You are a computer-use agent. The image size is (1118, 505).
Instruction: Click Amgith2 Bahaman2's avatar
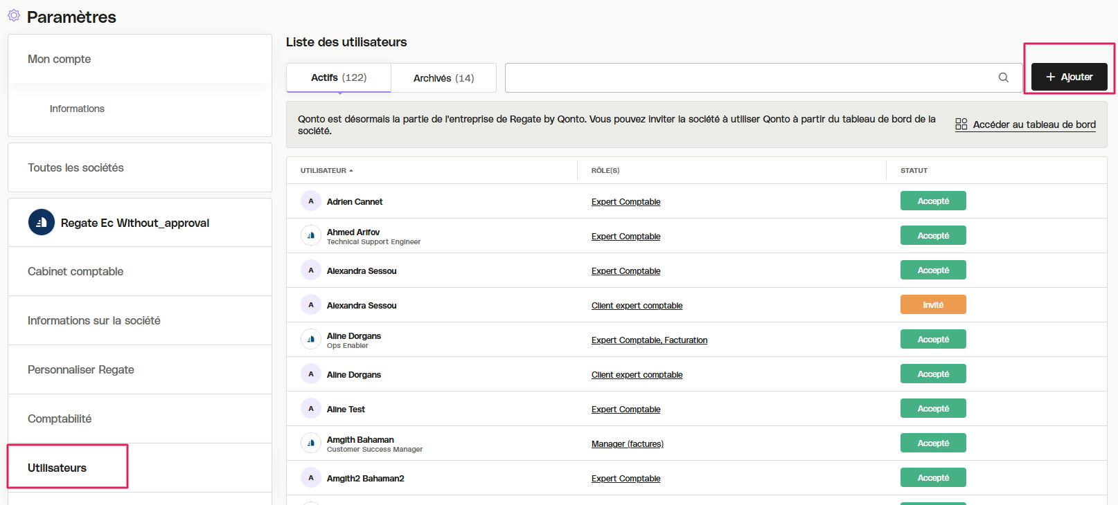coord(311,477)
